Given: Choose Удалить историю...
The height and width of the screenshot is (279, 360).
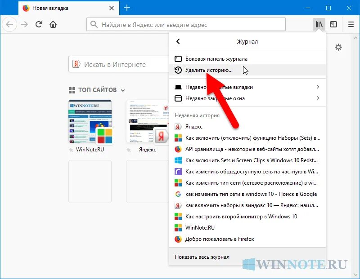Looking at the screenshot, I should tap(247, 70).
